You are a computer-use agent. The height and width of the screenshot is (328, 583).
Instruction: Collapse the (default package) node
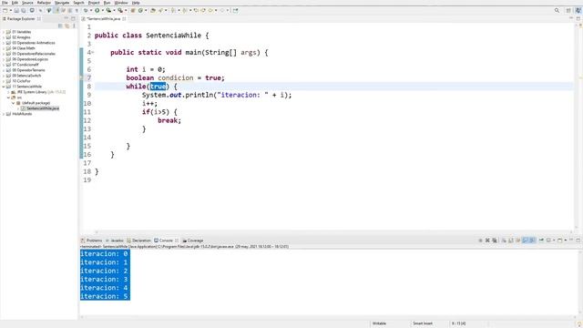[x=14, y=103]
